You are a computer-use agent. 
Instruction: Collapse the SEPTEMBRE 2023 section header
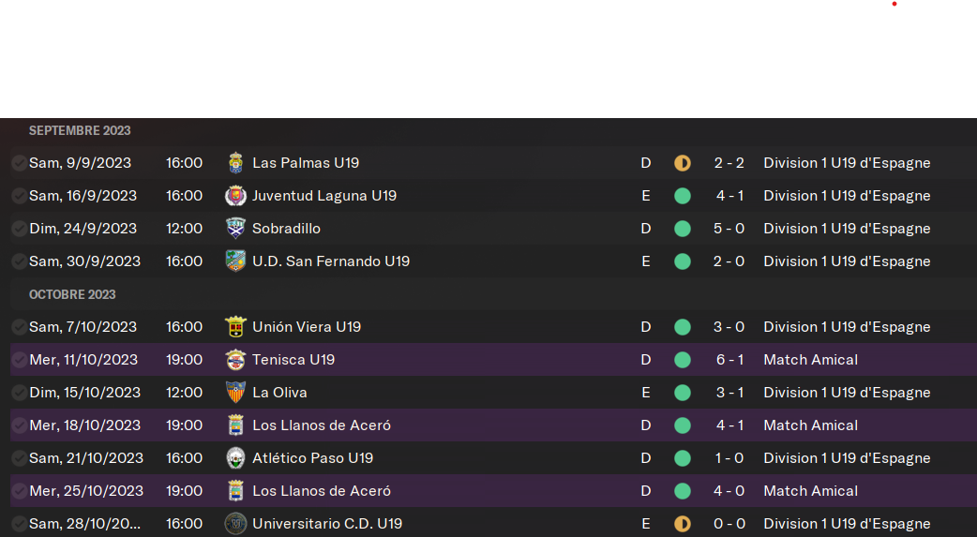[x=80, y=131]
